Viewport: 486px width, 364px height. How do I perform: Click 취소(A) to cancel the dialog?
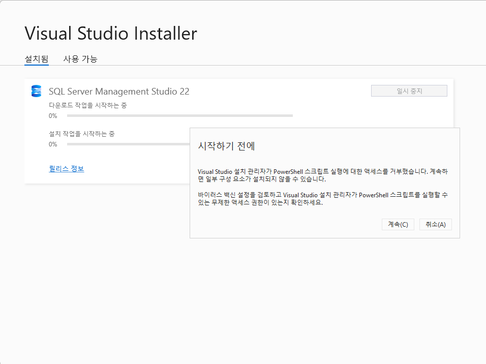click(x=436, y=225)
